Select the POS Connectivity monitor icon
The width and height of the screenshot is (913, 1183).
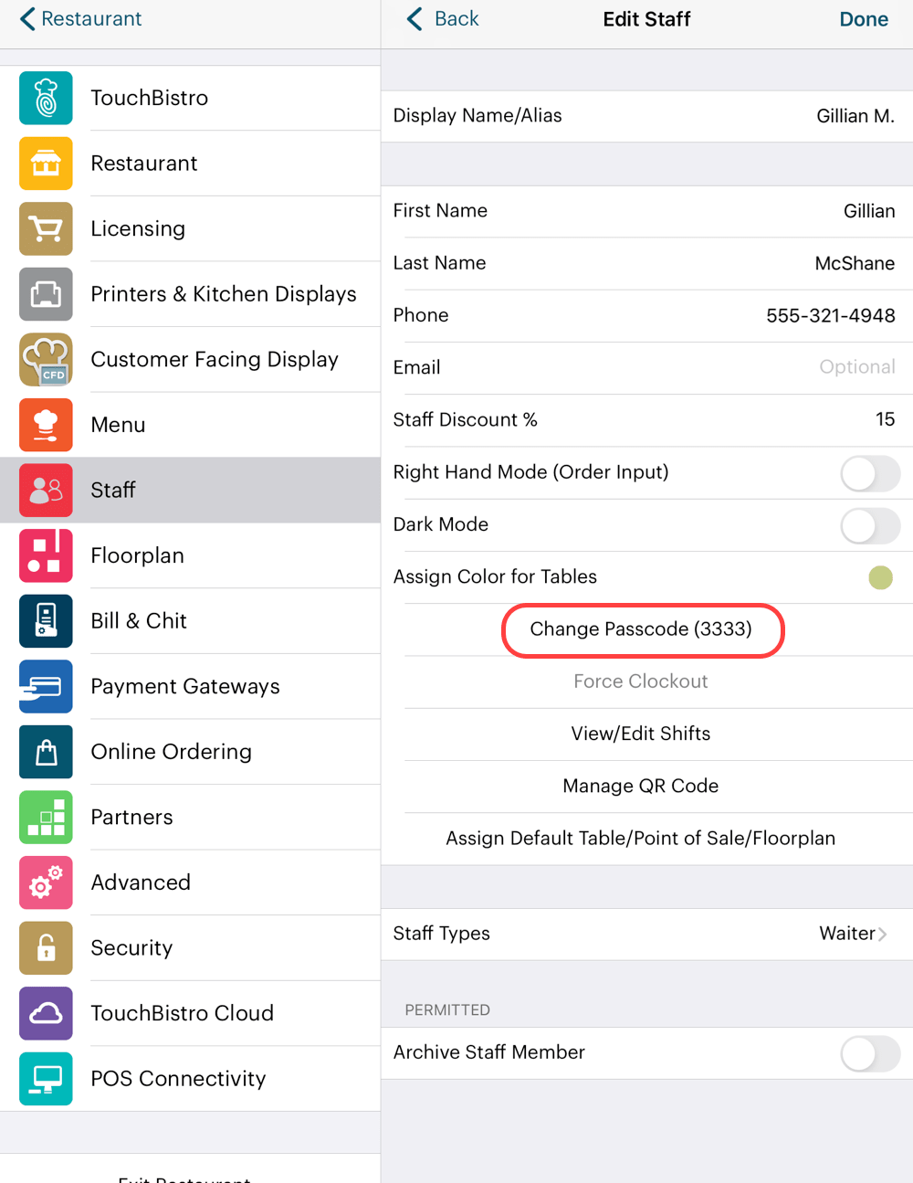(x=46, y=1079)
